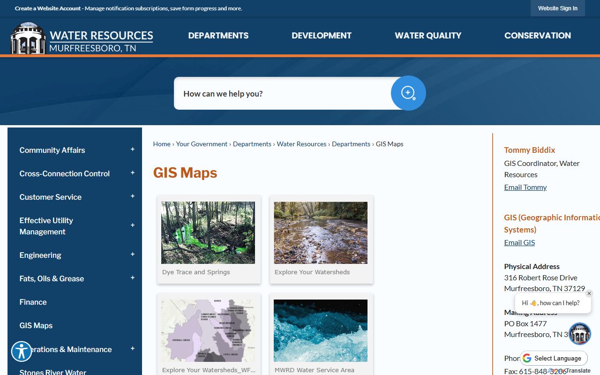600x375 pixels.
Task: Expand the Effective Utility Management submenu
Action: pyautogui.click(x=133, y=225)
